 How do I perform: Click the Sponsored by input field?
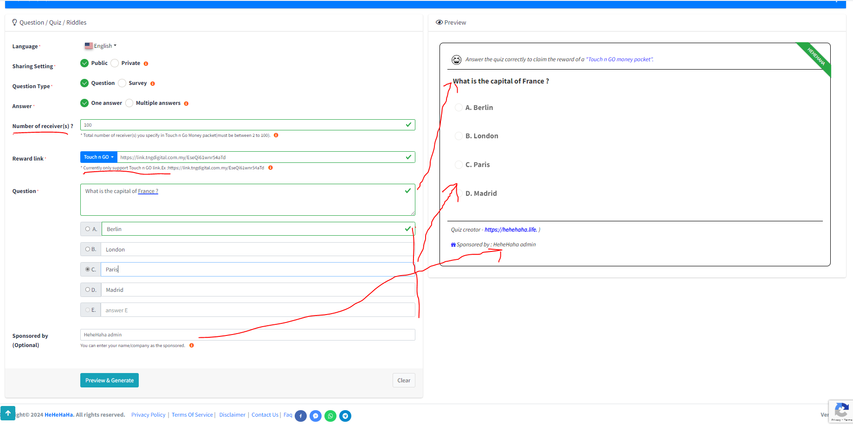click(x=247, y=335)
